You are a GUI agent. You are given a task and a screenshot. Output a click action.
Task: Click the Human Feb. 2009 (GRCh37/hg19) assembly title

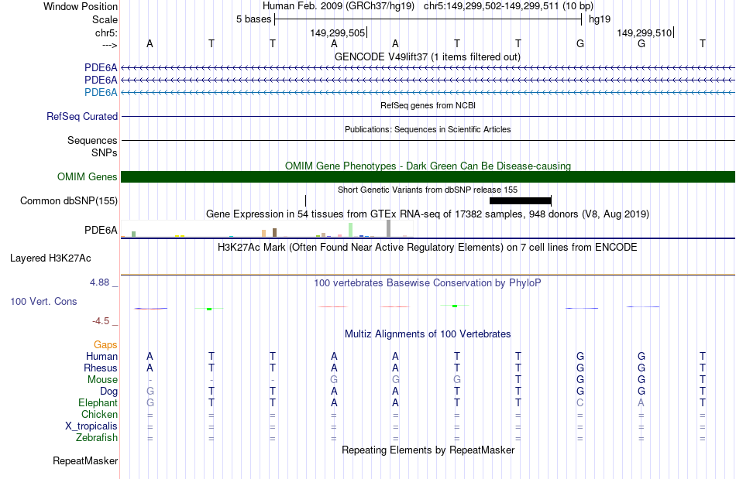pos(339,6)
